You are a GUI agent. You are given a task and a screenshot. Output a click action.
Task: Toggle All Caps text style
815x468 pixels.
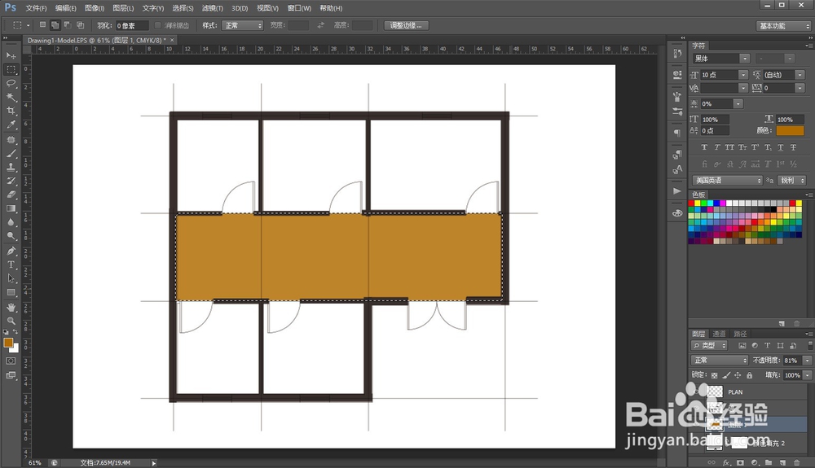[729, 147]
